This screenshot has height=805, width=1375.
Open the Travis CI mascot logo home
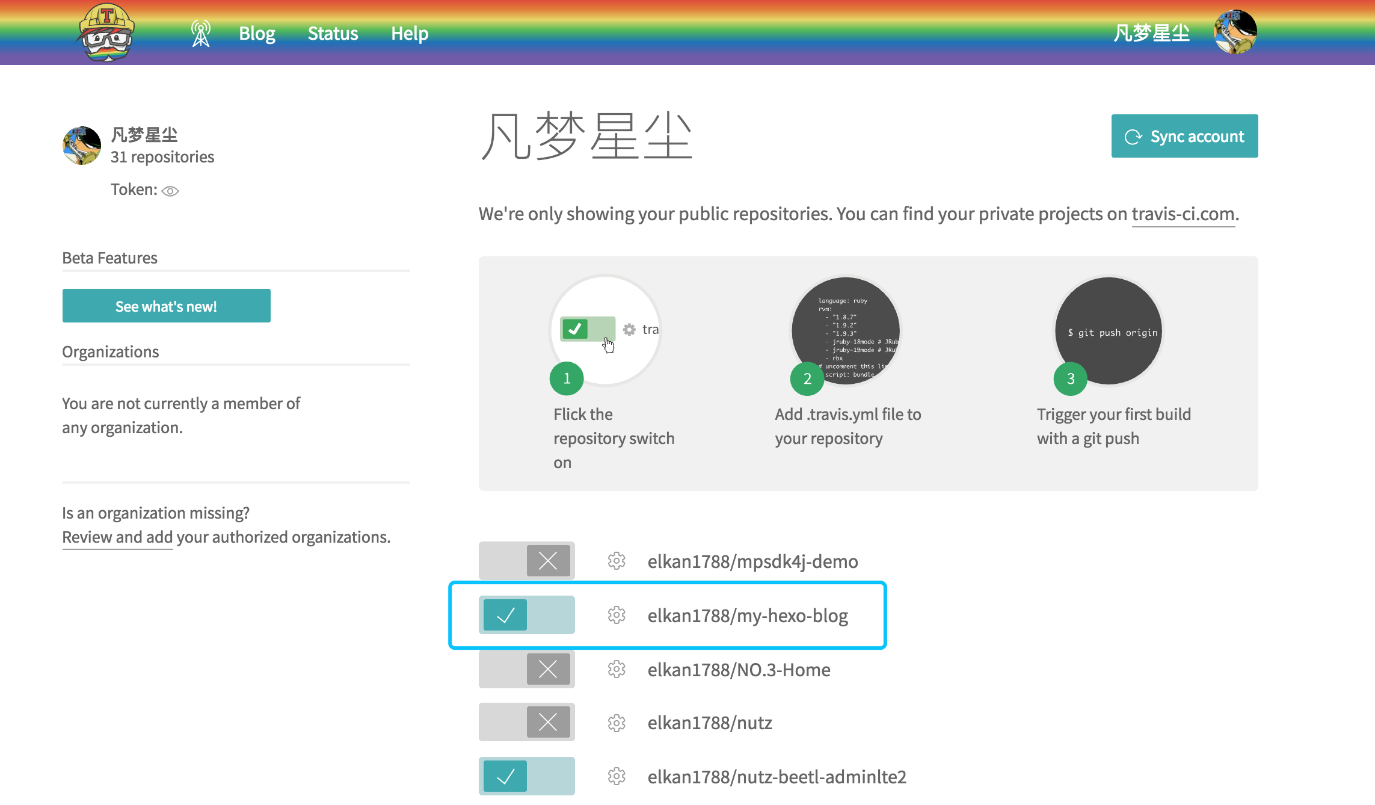tap(106, 32)
